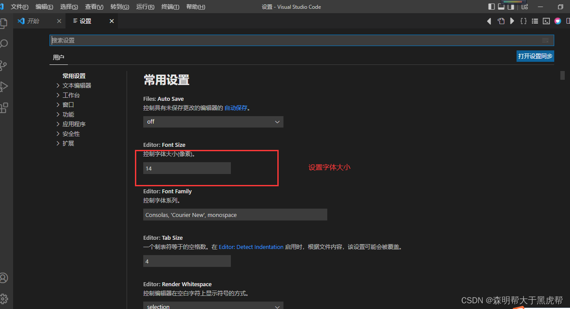
Task: Open the 选择(S) menu
Action: 69,7
